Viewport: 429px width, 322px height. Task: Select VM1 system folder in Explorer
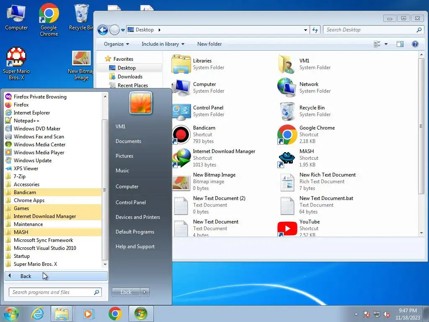click(304, 64)
